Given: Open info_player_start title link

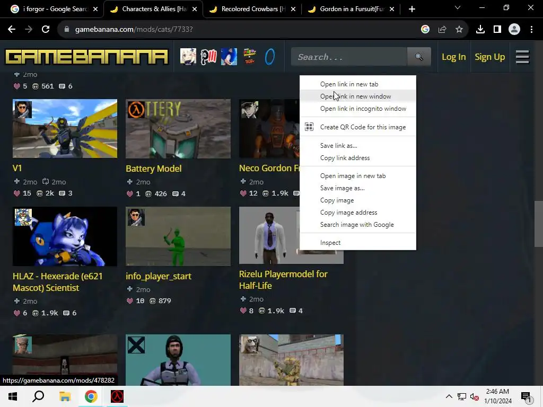Looking at the screenshot, I should (158, 276).
